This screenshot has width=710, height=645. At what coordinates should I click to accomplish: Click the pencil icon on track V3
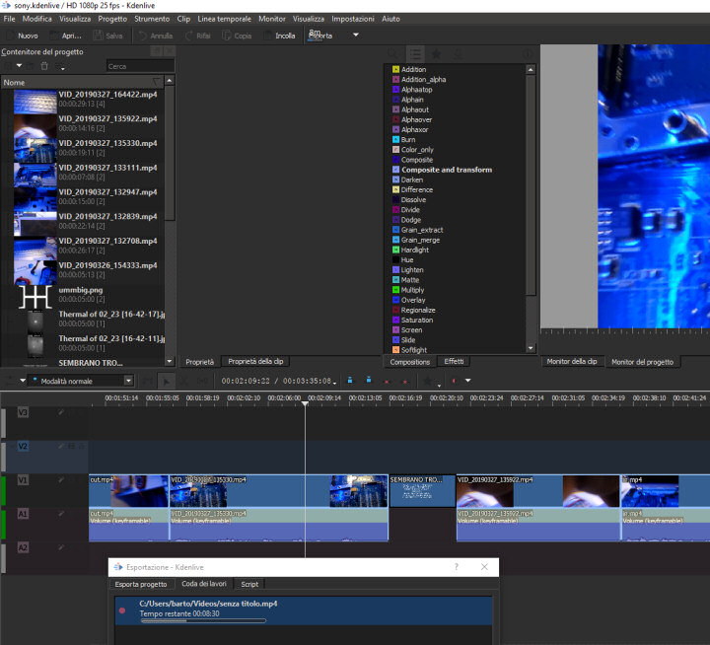[61, 412]
